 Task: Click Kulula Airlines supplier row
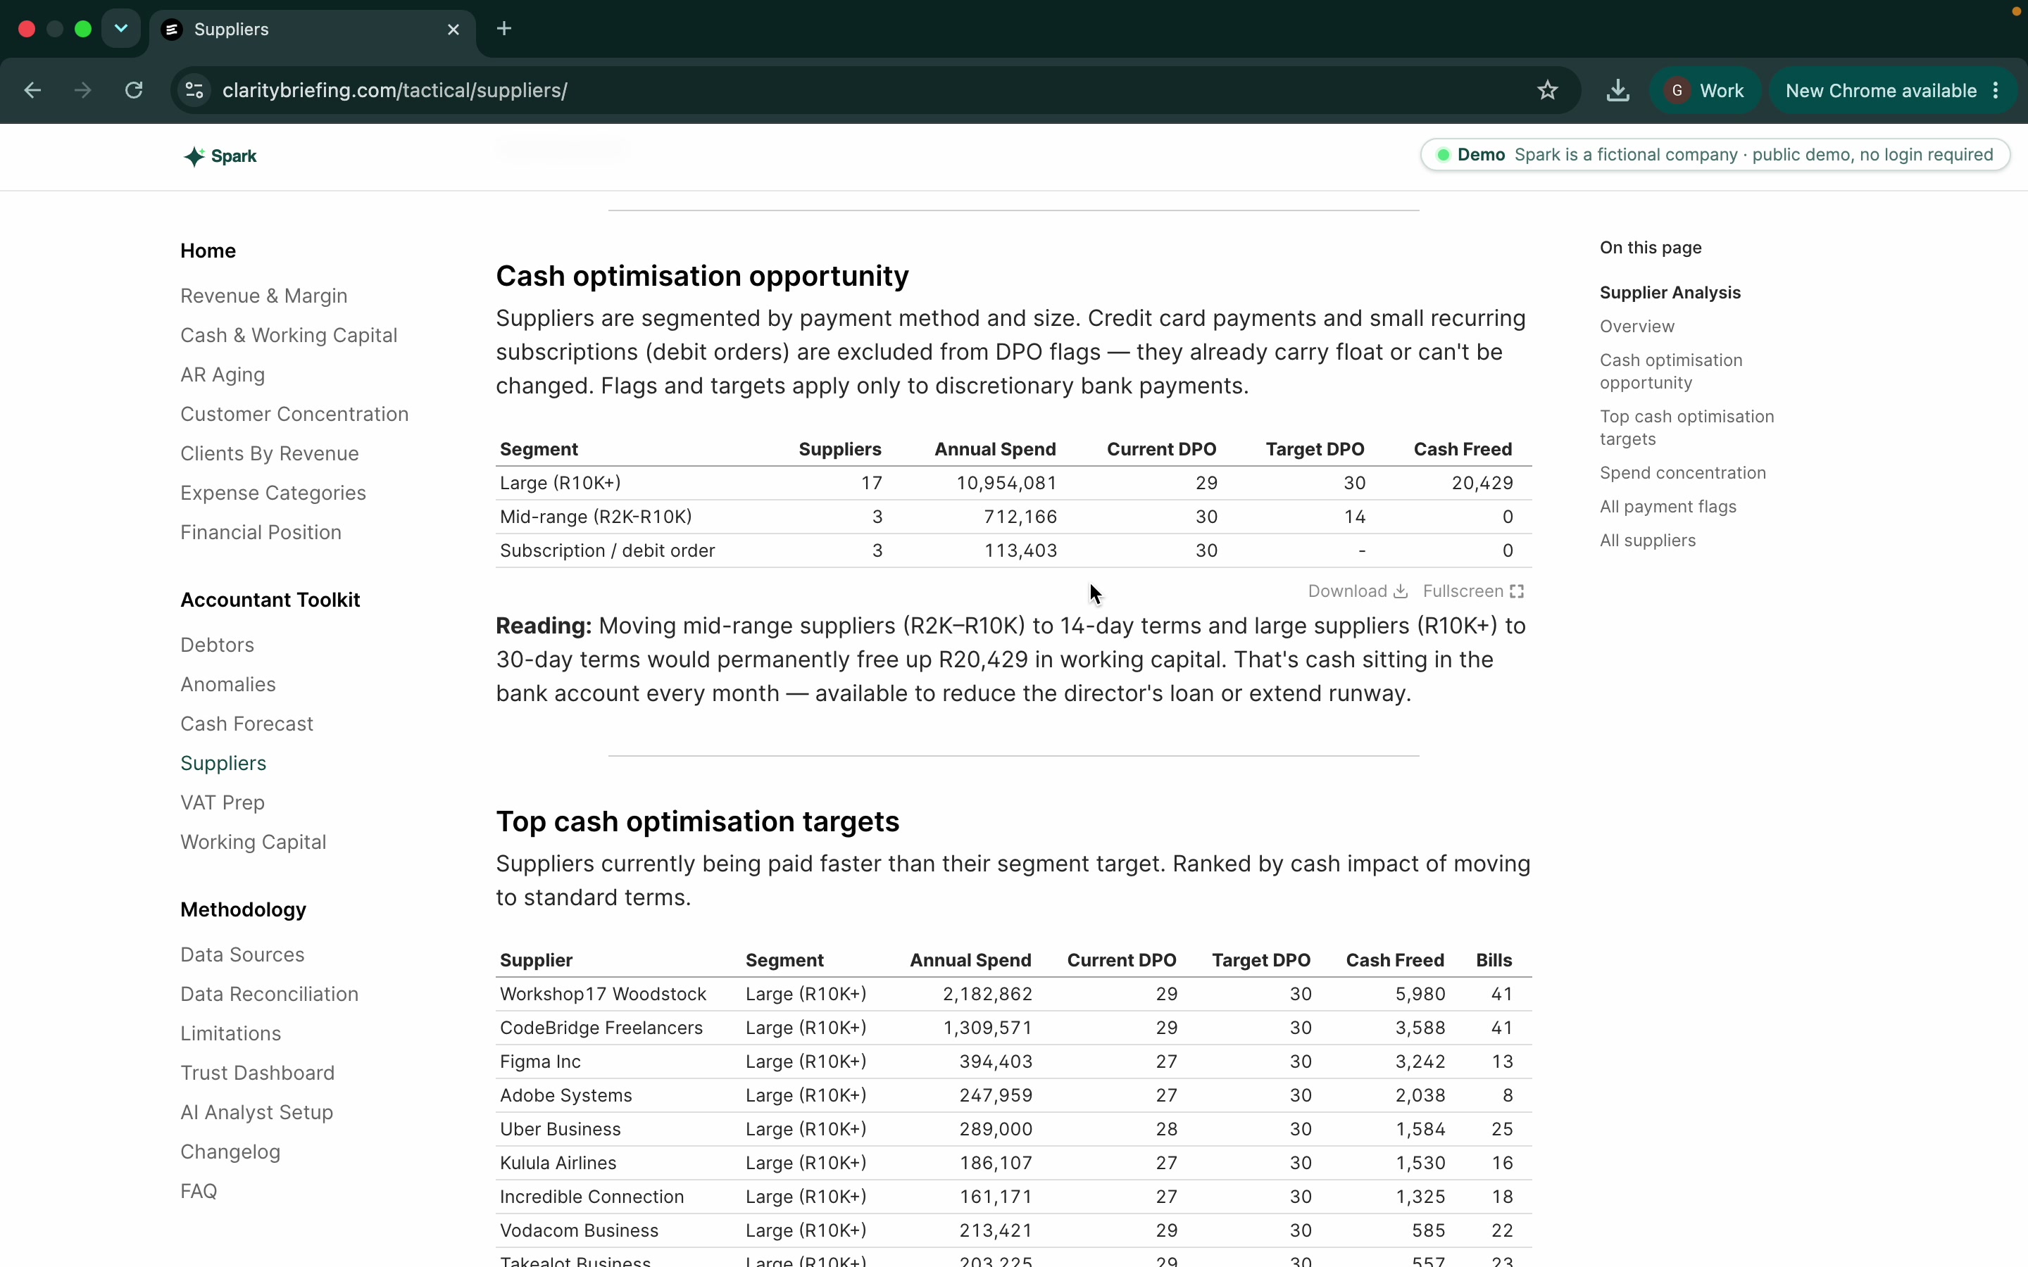click(1013, 1163)
